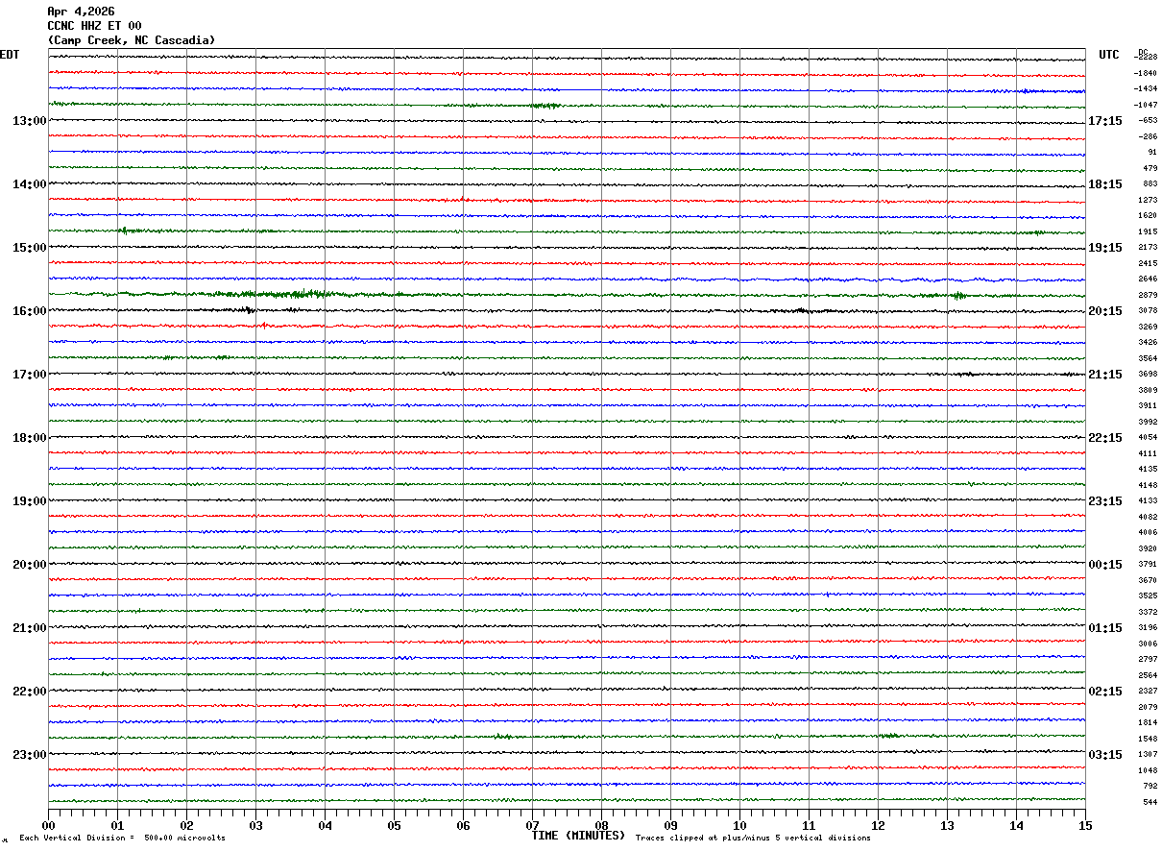Image resolution: width=1162 pixels, height=851 pixels.
Task: Select the 15:00 EDT time label
Action: tap(29, 248)
